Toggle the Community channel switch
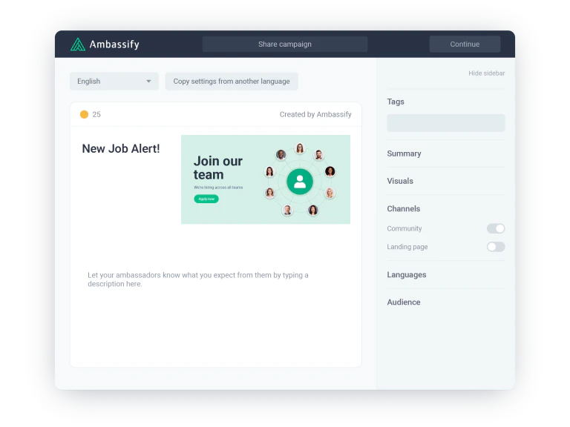Image resolution: width=570 pixels, height=427 pixels. click(496, 228)
